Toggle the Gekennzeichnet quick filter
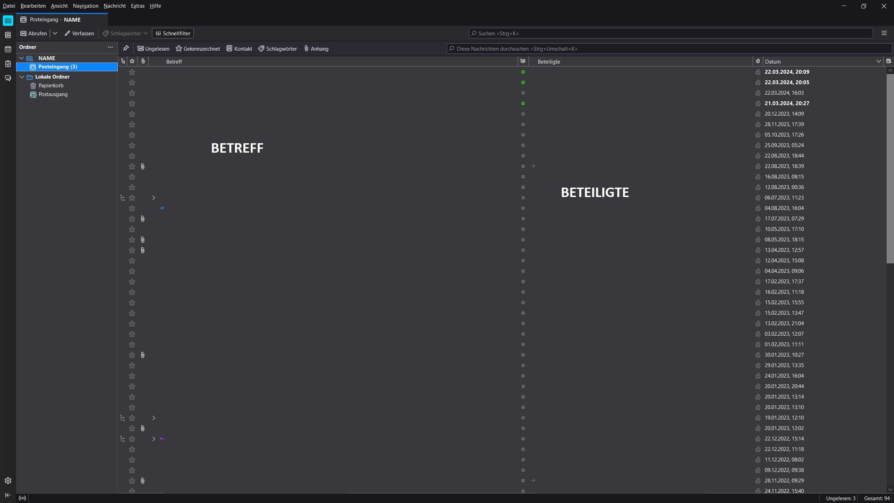 click(x=198, y=49)
